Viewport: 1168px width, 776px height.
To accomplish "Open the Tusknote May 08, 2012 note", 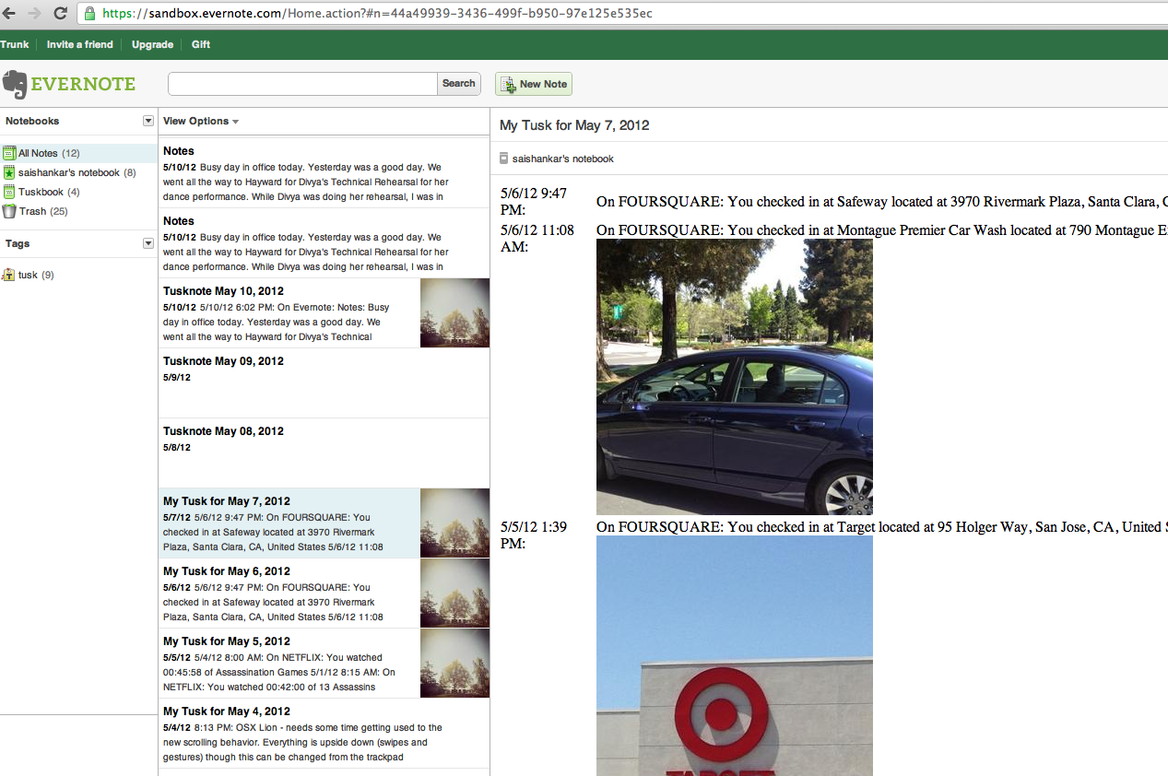I will click(x=324, y=453).
